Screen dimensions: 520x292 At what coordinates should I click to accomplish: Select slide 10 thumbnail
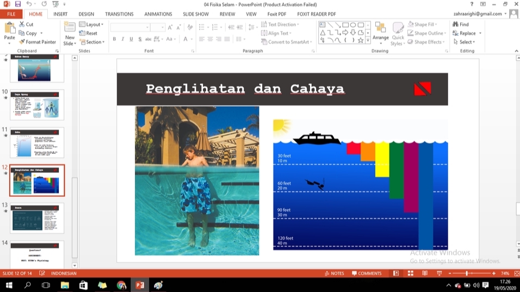[x=37, y=105]
